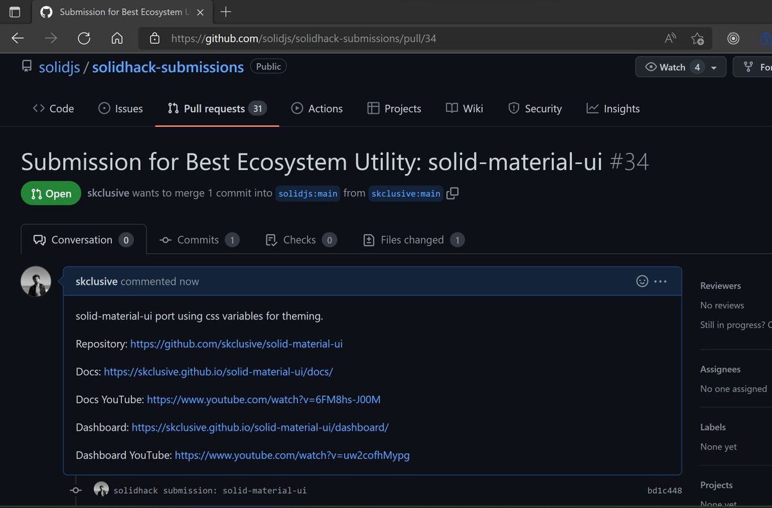Click the commit avatar beside the solidhack submission commit

[x=101, y=489]
